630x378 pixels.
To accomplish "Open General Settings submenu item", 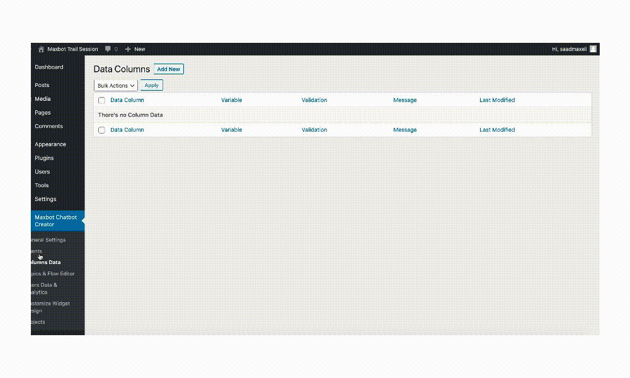I will [49, 240].
